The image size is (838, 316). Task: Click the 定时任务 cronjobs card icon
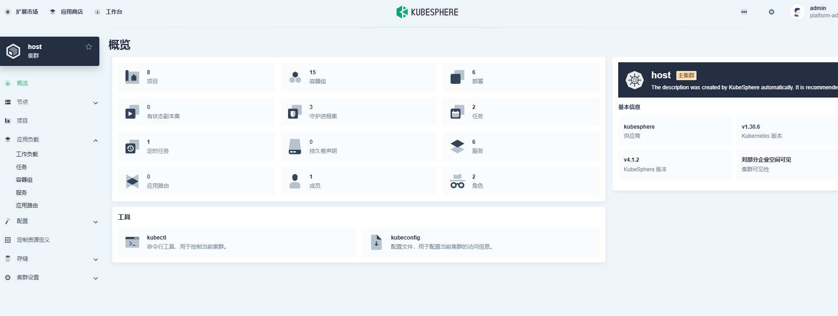click(132, 147)
